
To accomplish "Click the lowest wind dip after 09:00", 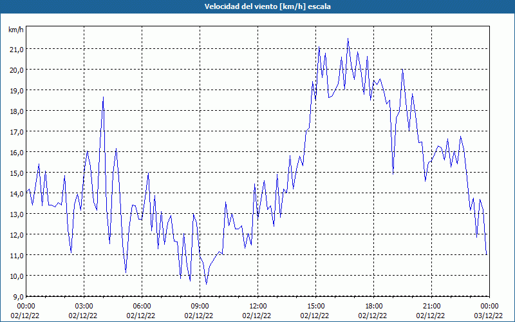I will [206, 284].
